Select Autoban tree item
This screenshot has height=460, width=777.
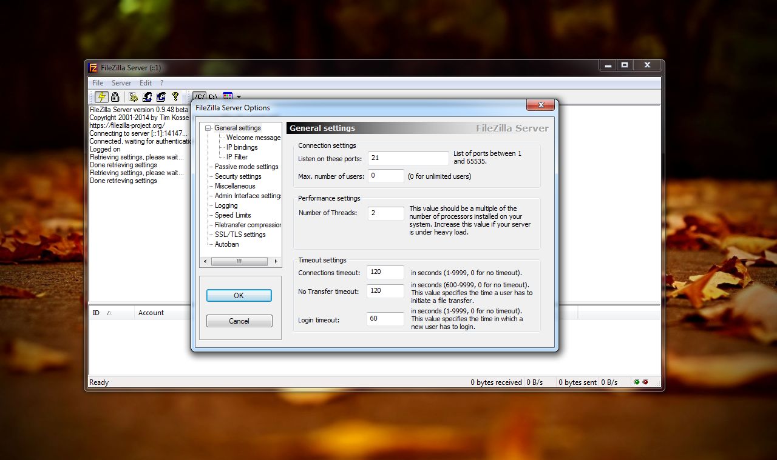[226, 244]
